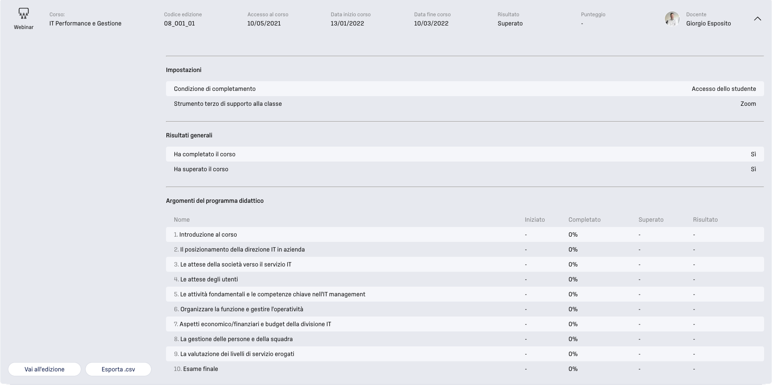This screenshot has width=772, height=385.
Task: Click the Webinar course type icon
Action: (24, 14)
